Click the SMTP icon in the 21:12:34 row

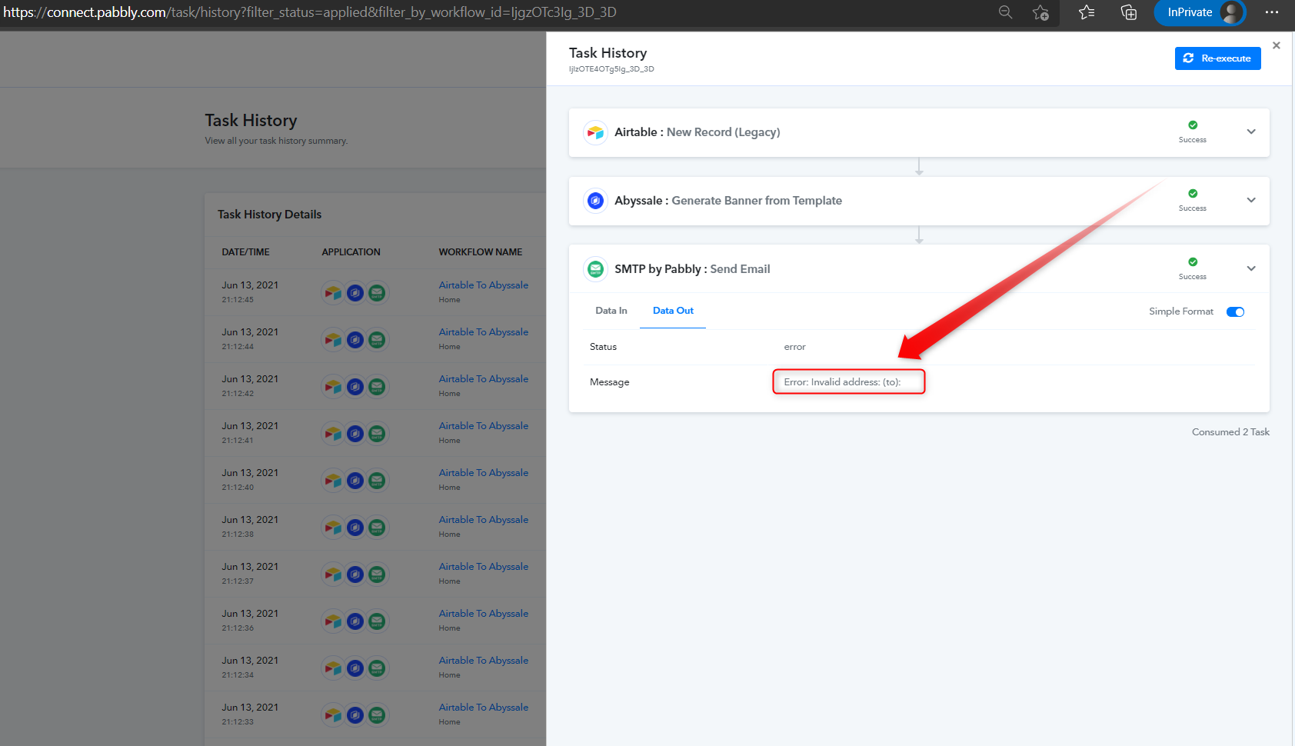[x=377, y=668]
